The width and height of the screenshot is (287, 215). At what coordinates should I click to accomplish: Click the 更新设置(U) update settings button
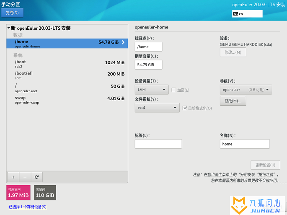point(265,165)
